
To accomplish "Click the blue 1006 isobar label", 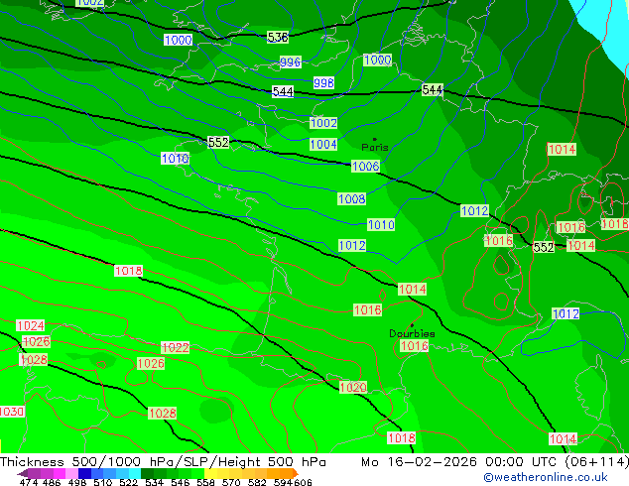I will 365,166.
